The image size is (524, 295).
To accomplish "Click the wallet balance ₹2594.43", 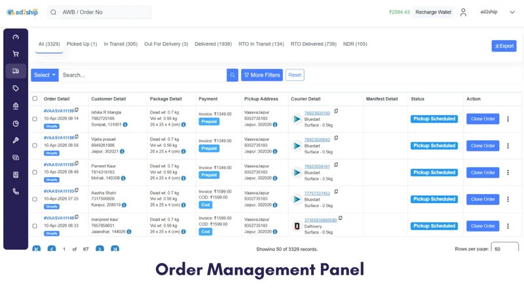I will pyautogui.click(x=400, y=12).
